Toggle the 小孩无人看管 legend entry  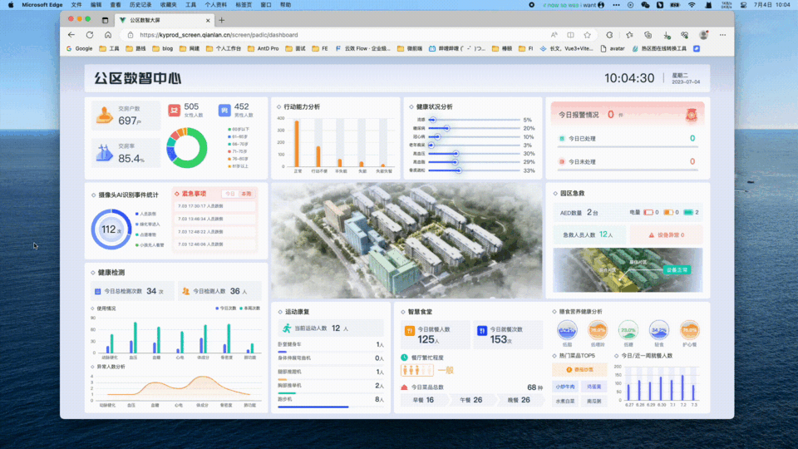coord(150,244)
